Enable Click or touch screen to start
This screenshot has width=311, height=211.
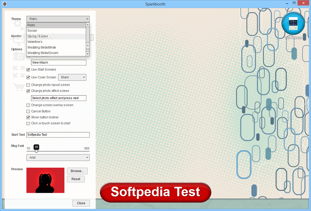28,123
